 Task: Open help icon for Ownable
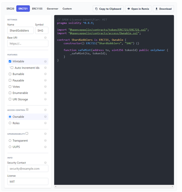pos(45,117)
